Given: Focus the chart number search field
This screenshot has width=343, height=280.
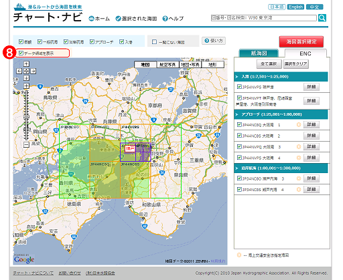Looking at the screenshot, I should pyautogui.click(x=264, y=18).
